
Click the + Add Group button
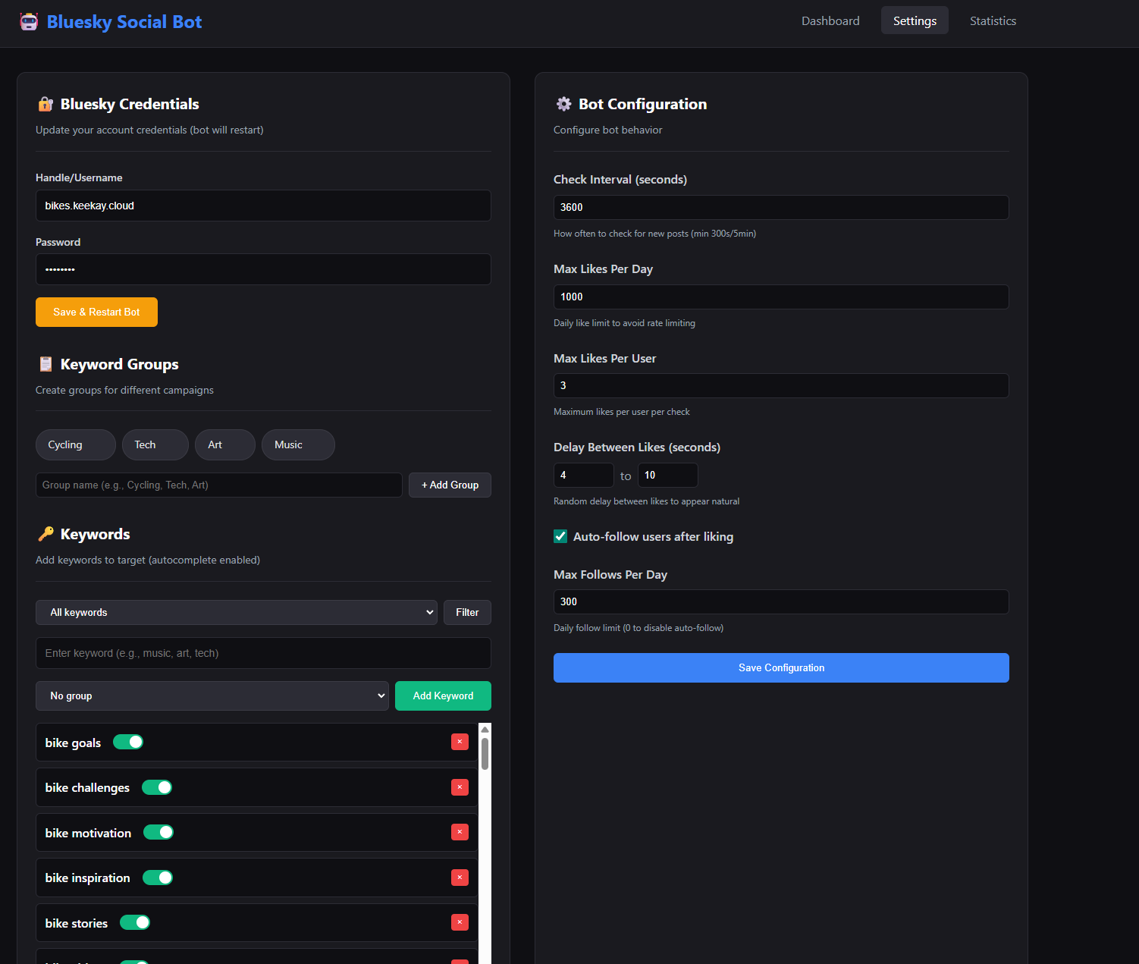click(450, 485)
